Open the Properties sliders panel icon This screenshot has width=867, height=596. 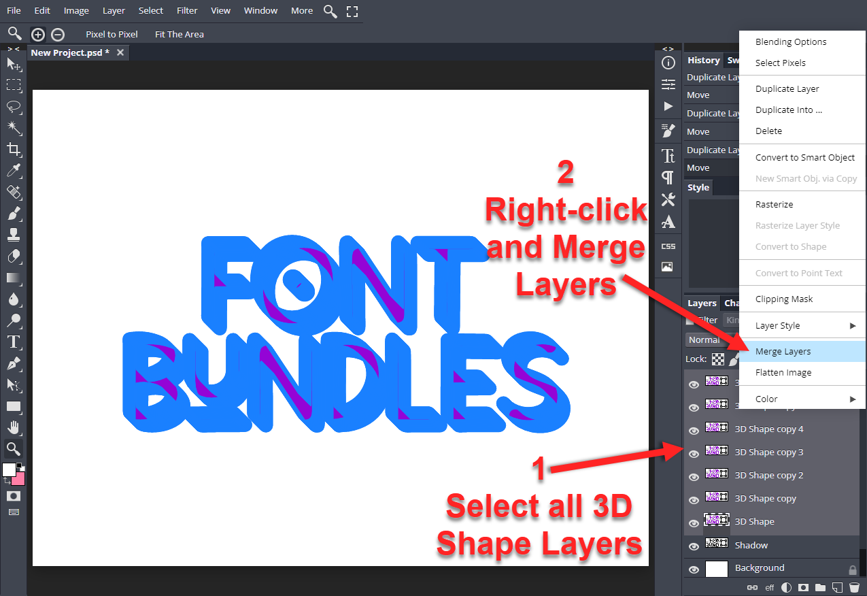click(668, 84)
